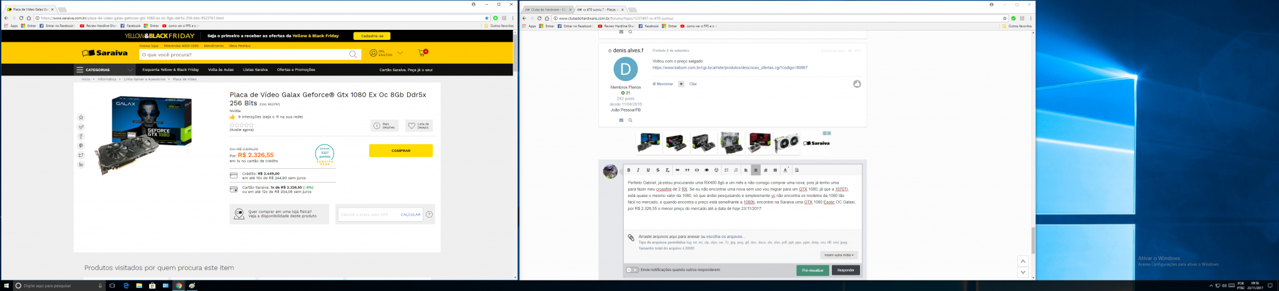Image resolution: width=1279 pixels, height=291 pixels.
Task: Search for denis.alves.f's posts with the magnifier icon
Action: pyautogui.click(x=630, y=120)
